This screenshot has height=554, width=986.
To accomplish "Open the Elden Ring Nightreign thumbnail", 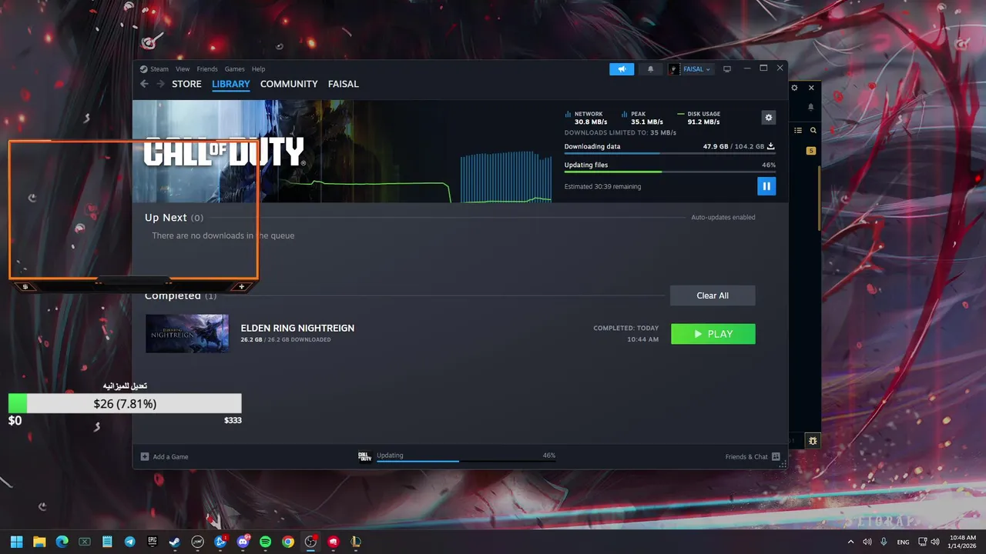I will click(x=187, y=333).
